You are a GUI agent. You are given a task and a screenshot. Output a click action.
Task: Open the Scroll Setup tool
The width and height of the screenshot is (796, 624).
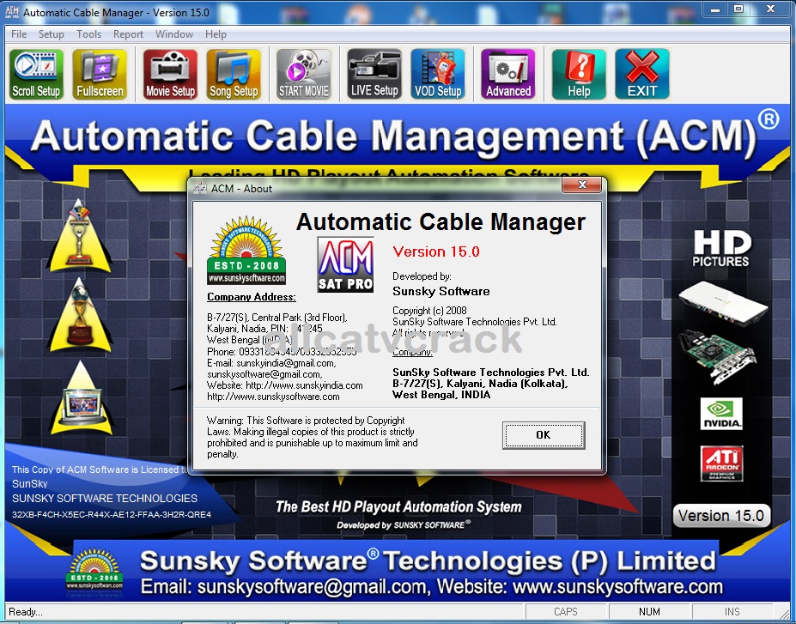[x=35, y=73]
